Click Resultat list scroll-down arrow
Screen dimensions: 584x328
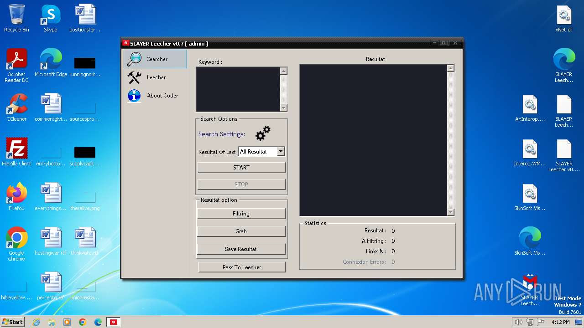coord(451,212)
